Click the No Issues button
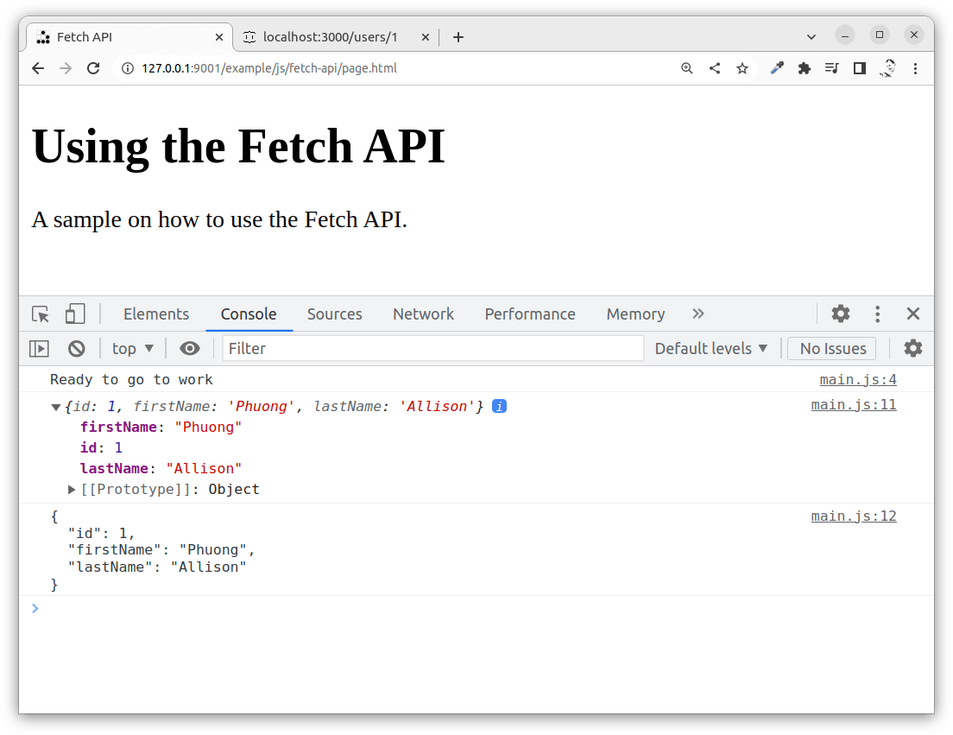This screenshot has height=735, width=953. click(x=831, y=348)
